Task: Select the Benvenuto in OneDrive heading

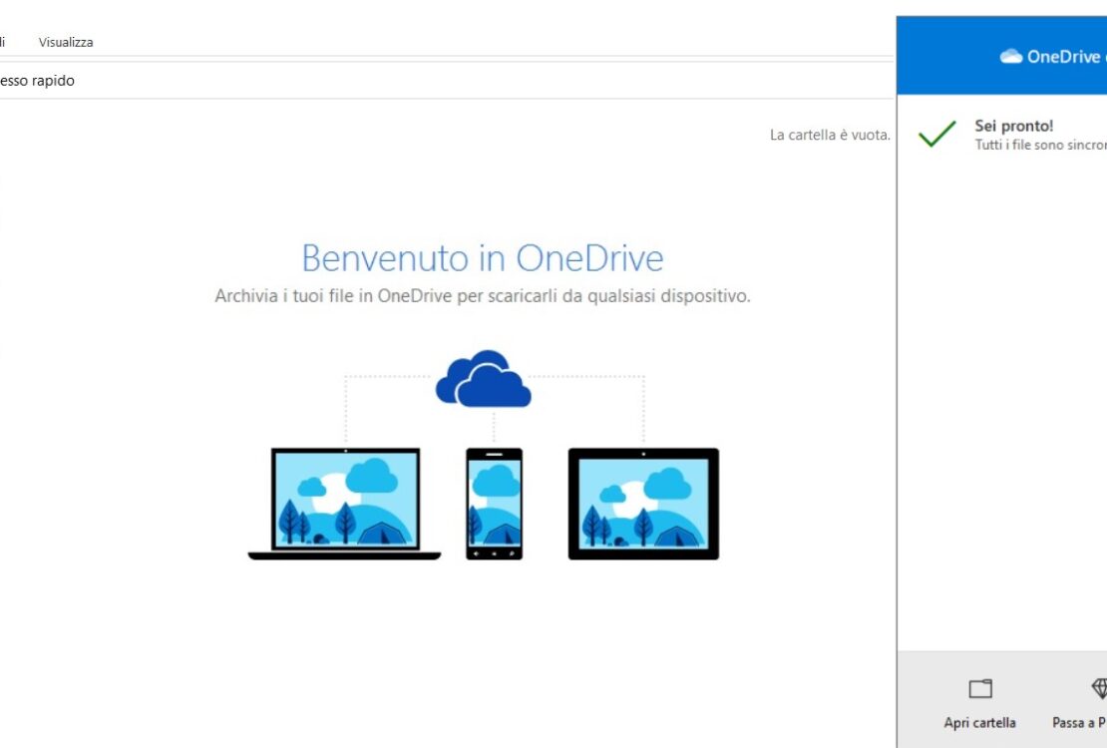Action: [x=482, y=257]
